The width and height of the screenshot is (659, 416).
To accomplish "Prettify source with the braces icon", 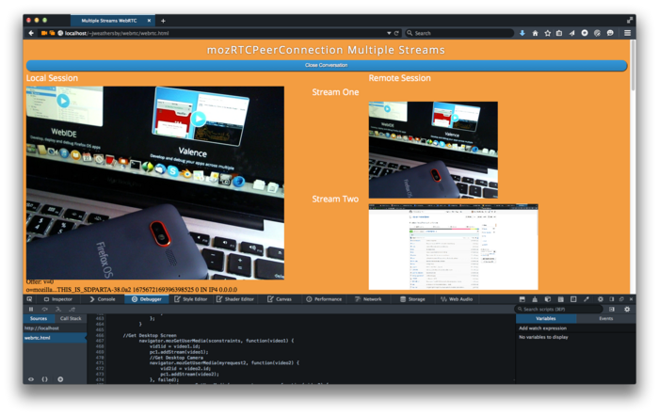I will click(x=45, y=379).
